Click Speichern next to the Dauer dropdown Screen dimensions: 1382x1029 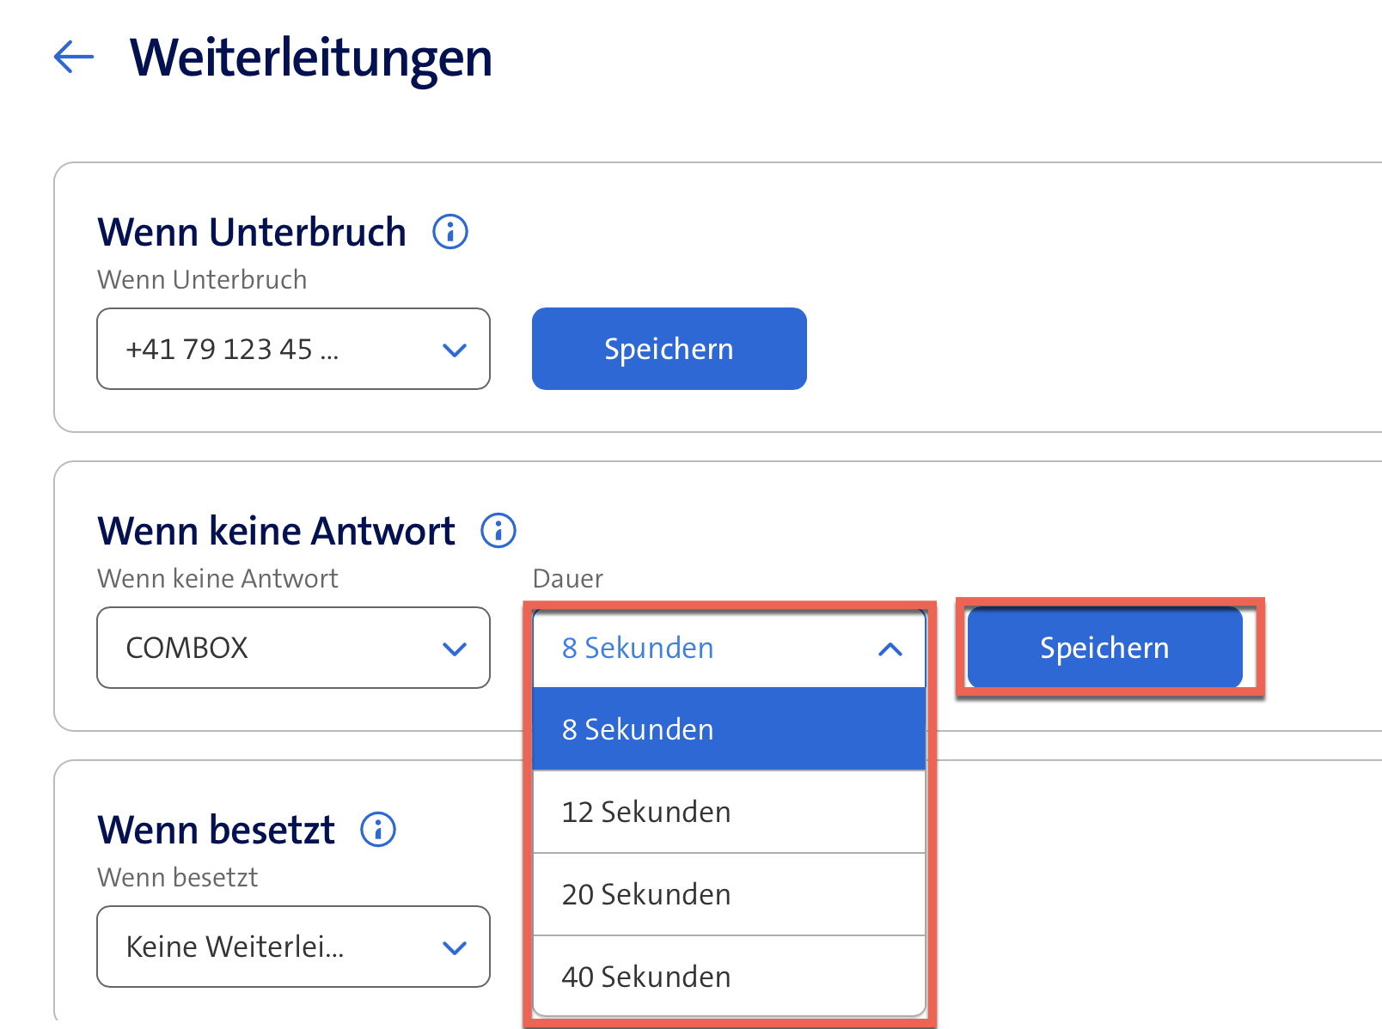click(1104, 648)
